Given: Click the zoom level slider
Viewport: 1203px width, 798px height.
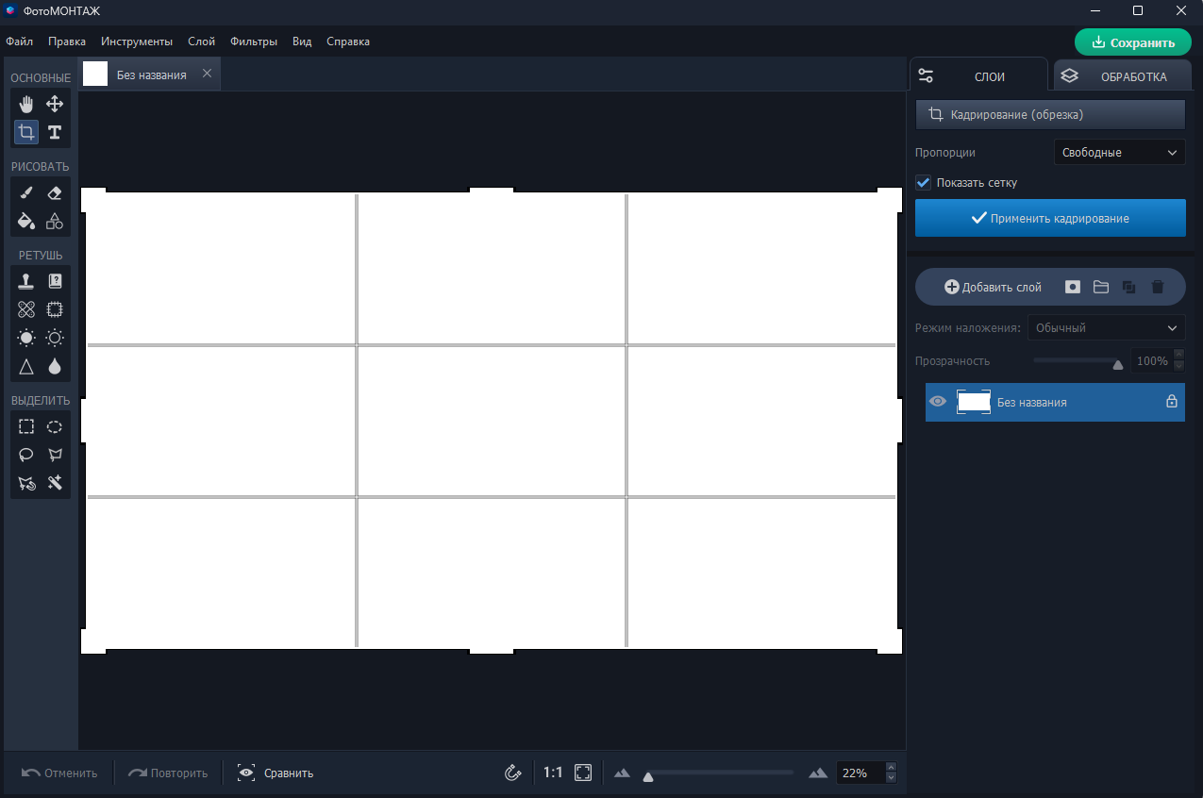Looking at the screenshot, I should (x=721, y=773).
